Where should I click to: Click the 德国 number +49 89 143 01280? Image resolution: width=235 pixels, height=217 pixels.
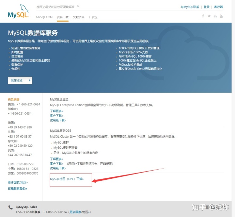[20, 127]
